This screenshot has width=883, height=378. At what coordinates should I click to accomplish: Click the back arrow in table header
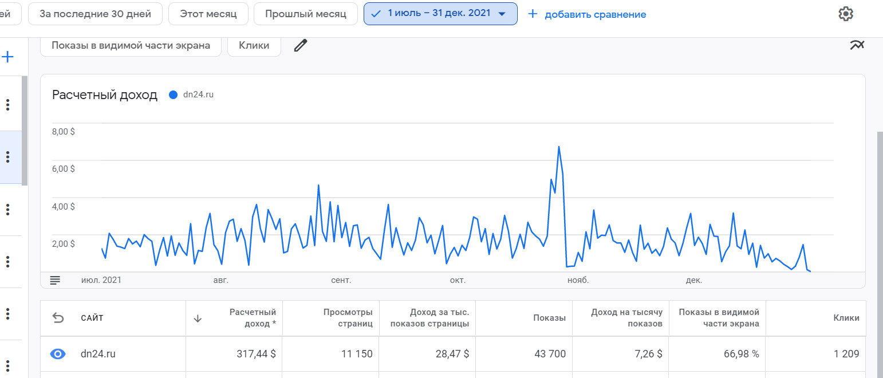coord(58,318)
